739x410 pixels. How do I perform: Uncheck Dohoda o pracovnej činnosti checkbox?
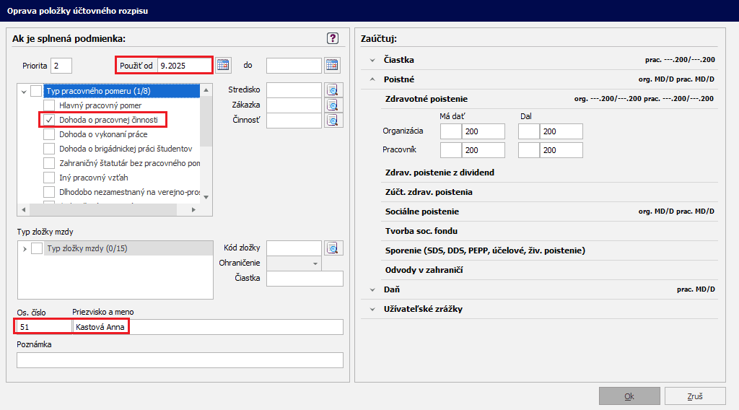49,119
